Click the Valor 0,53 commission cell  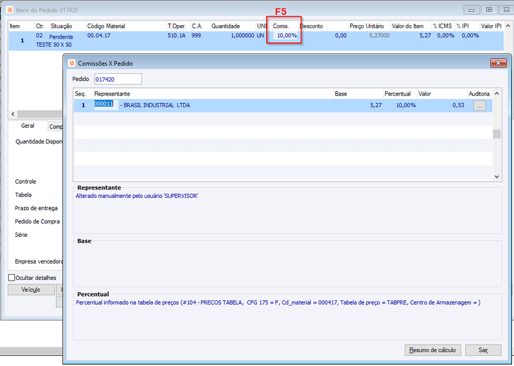pos(458,105)
